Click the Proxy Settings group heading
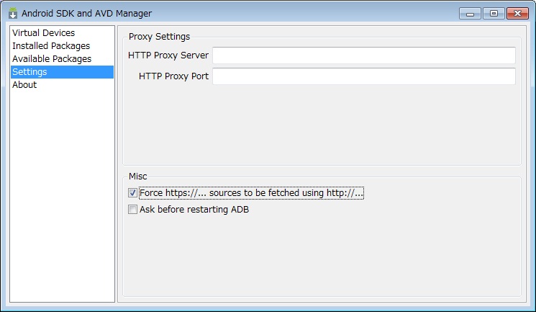 (159, 37)
